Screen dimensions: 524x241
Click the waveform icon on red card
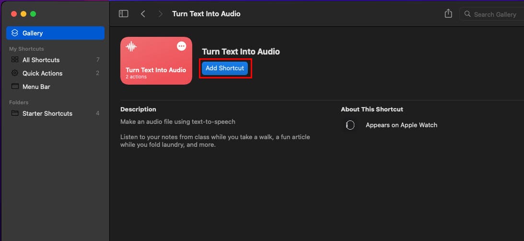coord(131,46)
